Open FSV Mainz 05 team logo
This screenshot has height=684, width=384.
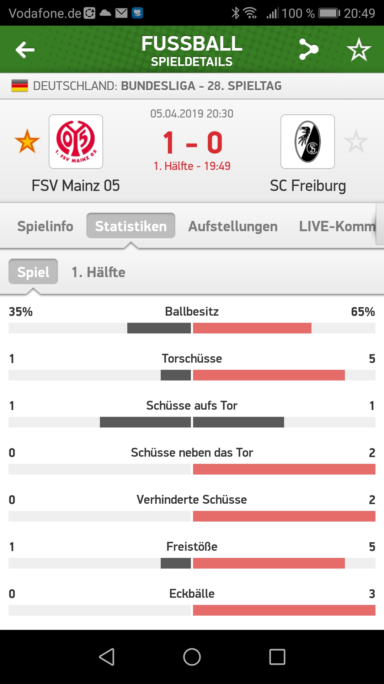pyautogui.click(x=76, y=141)
